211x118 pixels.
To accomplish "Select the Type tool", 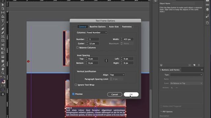I will pyautogui.click(x=3, y=21).
